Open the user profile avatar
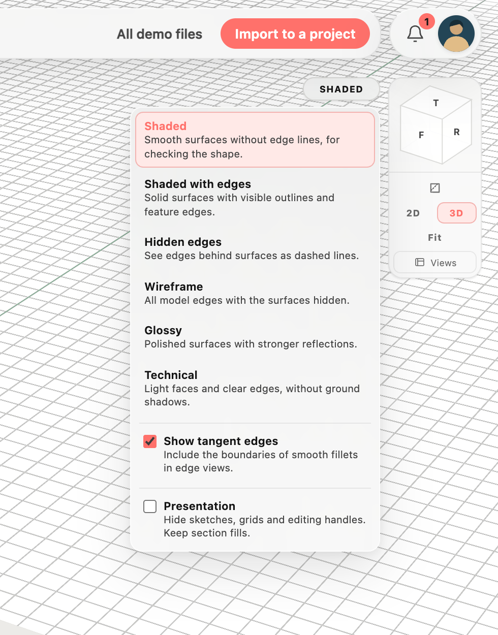498x635 pixels. click(x=456, y=34)
